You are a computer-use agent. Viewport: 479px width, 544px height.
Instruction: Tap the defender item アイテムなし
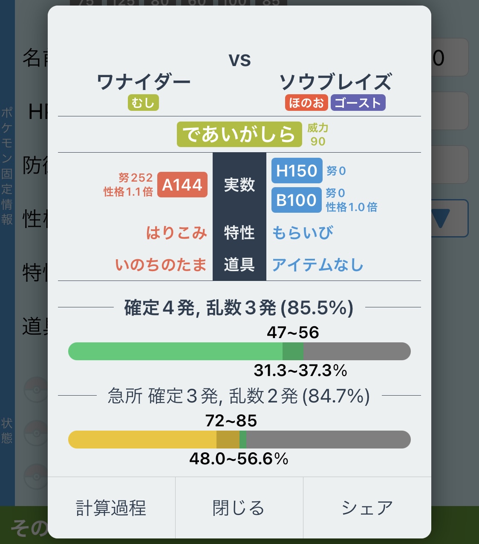(317, 265)
